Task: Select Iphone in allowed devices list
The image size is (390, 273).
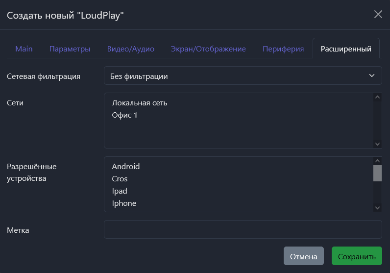Action: tap(124, 203)
